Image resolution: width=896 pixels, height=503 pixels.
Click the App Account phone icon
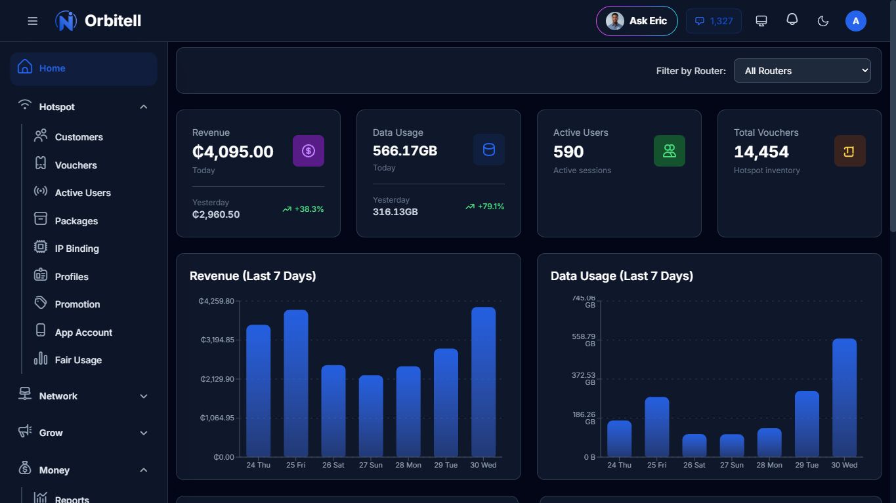[41, 331]
